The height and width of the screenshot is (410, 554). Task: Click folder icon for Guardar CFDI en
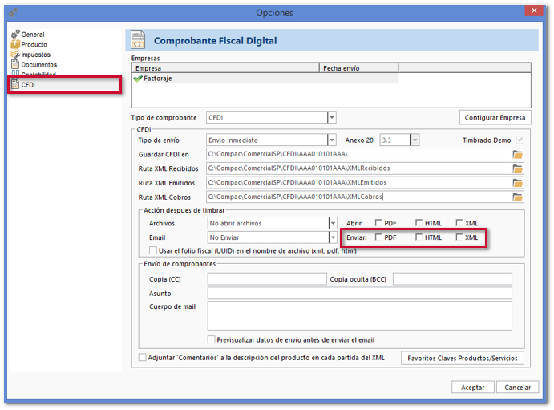(518, 154)
